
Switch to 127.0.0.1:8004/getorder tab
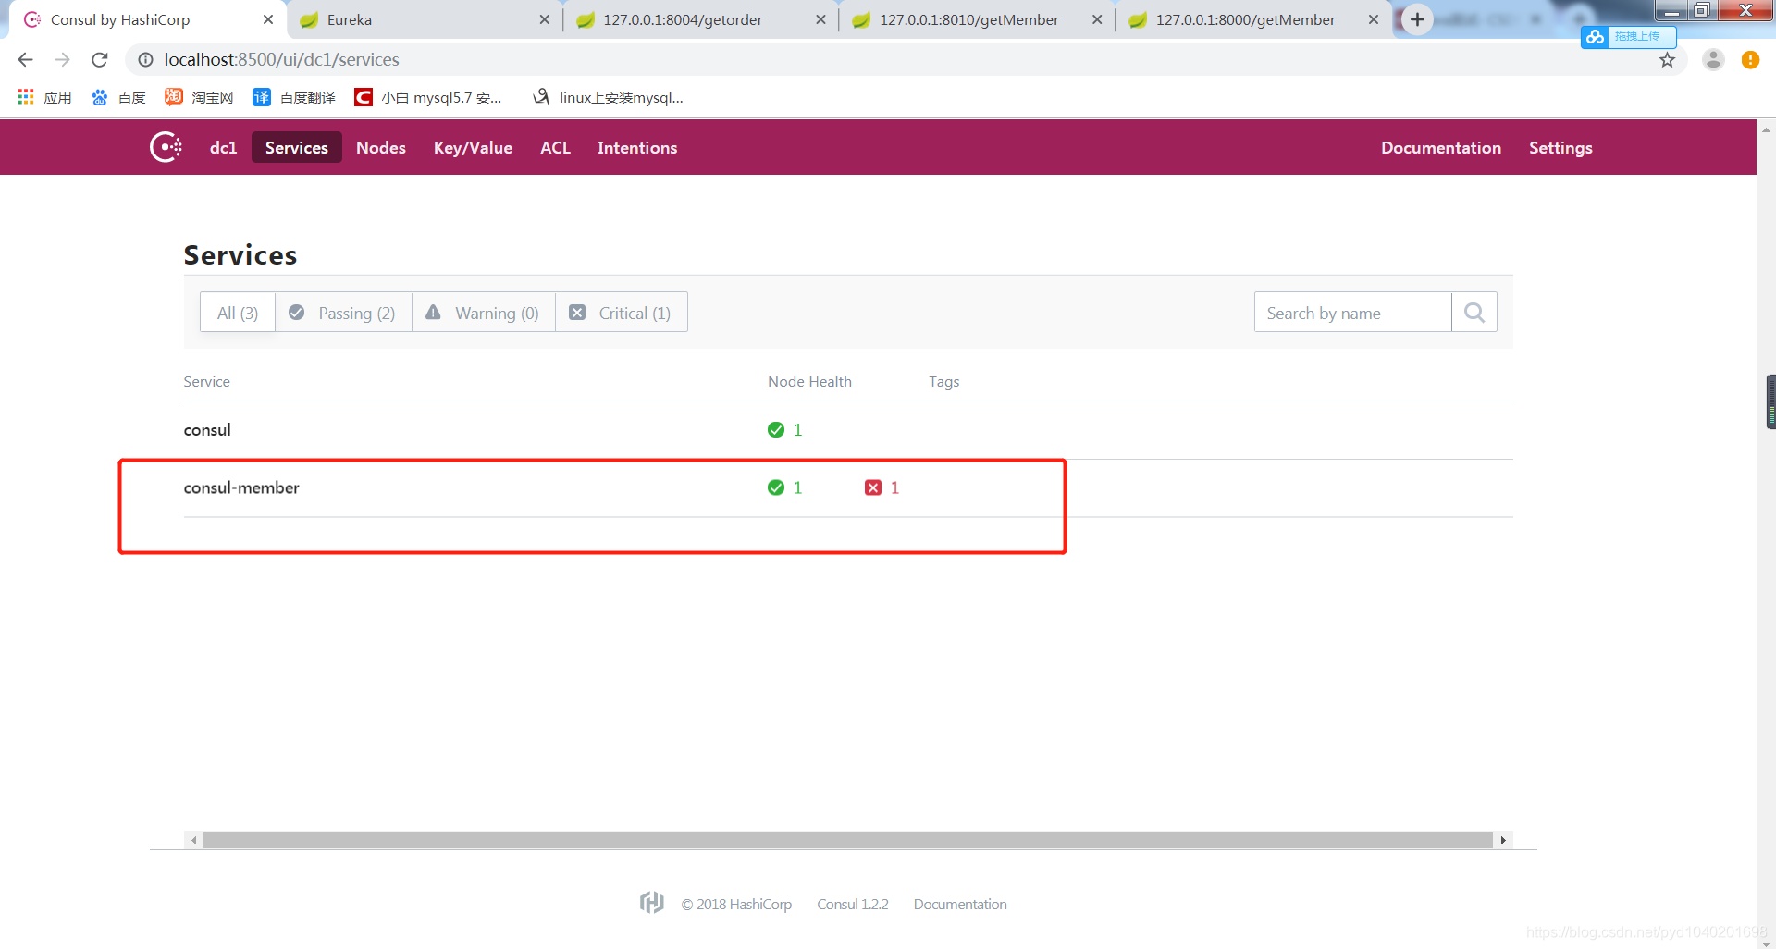pos(698,19)
